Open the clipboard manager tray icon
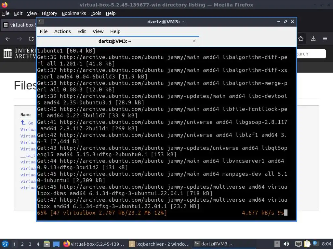The width and height of the screenshot is (333, 249). 307,244
